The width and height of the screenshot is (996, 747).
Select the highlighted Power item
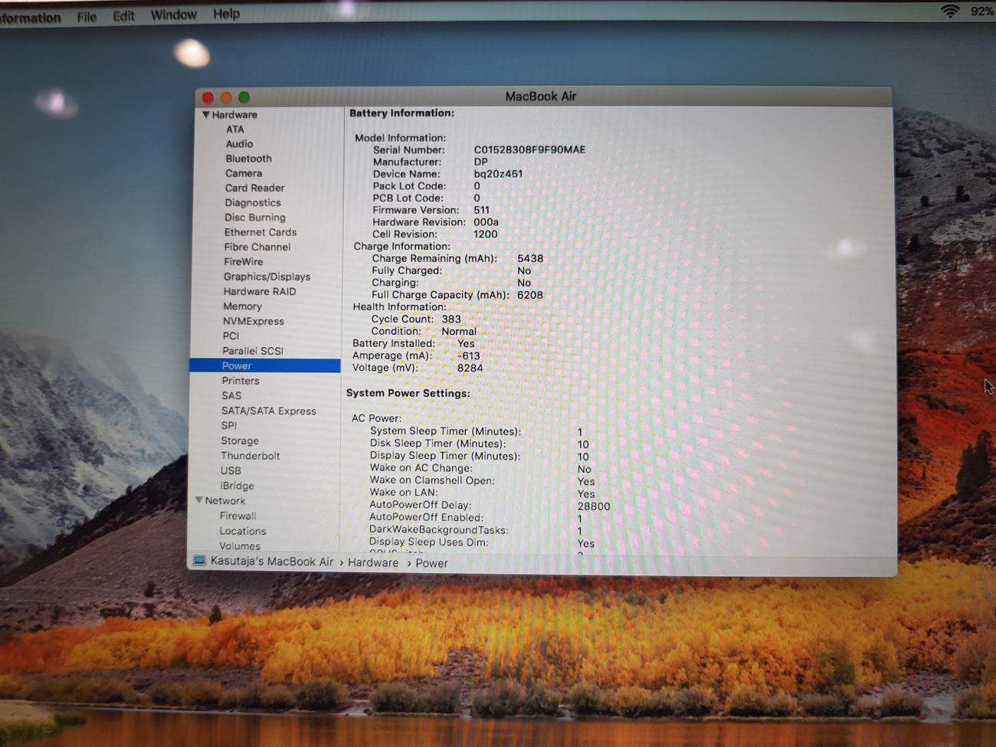[x=265, y=365]
